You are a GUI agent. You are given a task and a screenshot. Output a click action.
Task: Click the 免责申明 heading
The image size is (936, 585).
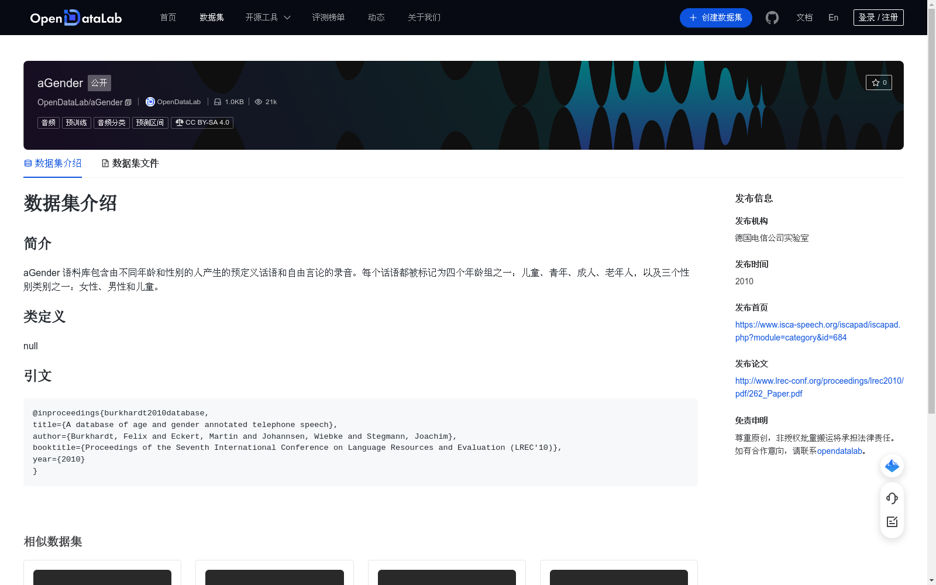[x=752, y=421]
